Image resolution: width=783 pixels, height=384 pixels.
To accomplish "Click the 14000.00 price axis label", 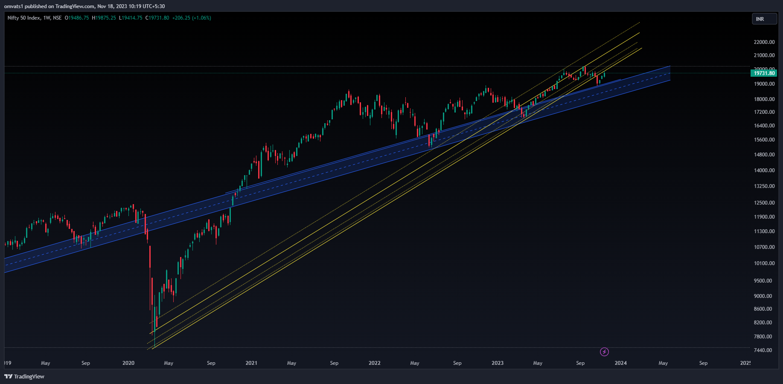I will click(x=764, y=170).
